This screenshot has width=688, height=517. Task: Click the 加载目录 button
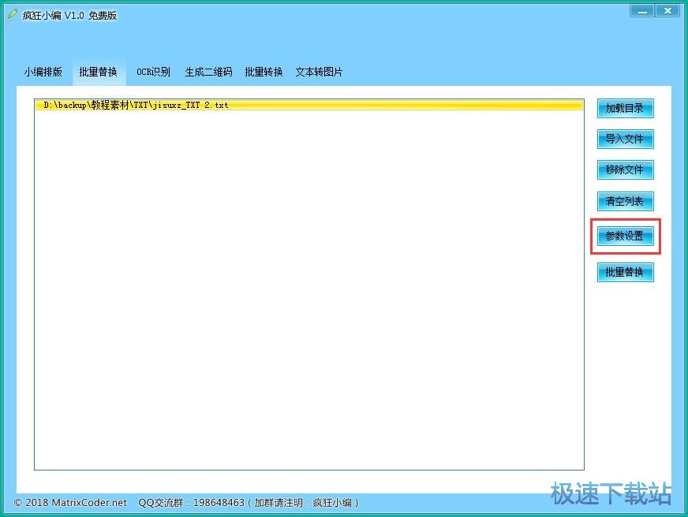click(625, 108)
